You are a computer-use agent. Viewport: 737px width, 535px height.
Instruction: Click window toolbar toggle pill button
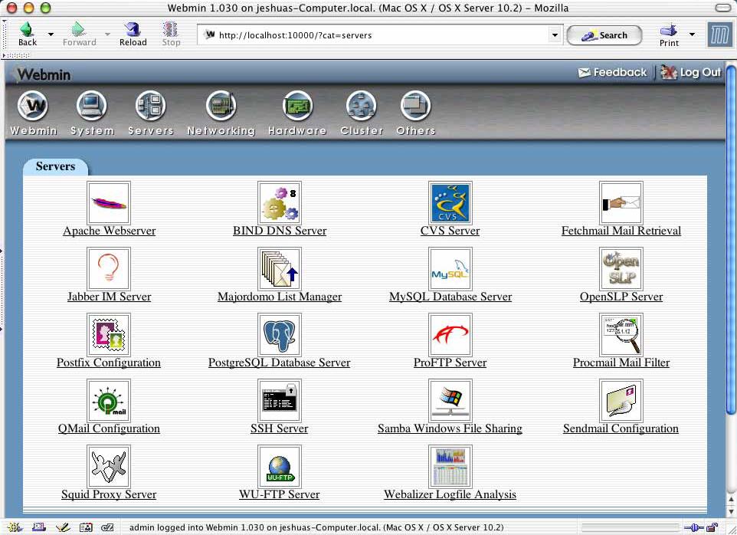[x=722, y=8]
